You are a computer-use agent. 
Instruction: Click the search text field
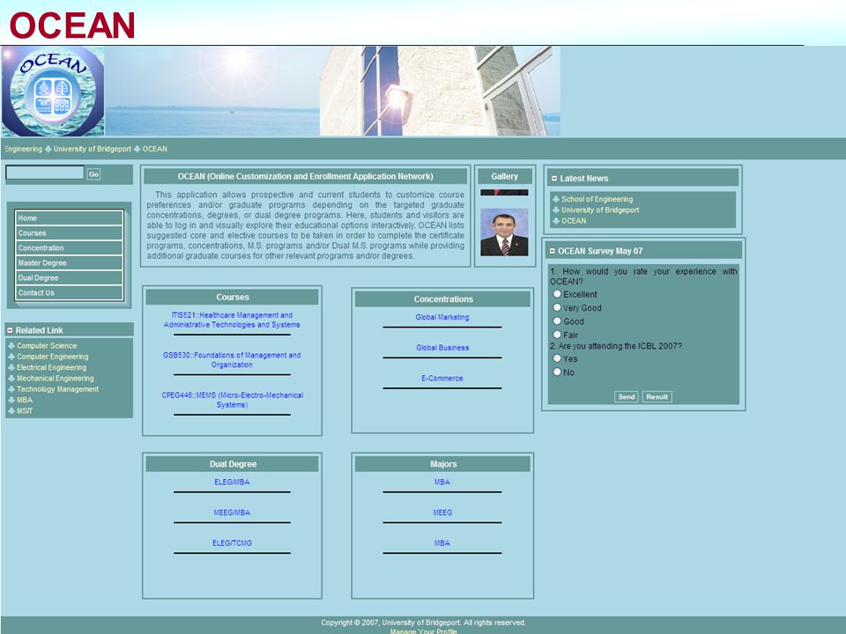(x=45, y=173)
